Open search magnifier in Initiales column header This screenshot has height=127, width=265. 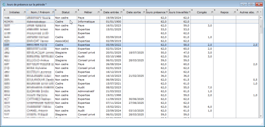click(x=25, y=12)
